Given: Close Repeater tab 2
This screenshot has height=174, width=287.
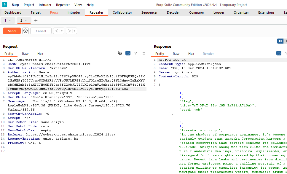Looking at the screenshot, I should coord(26,20).
